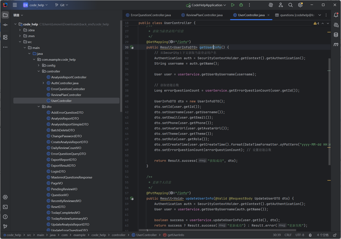
Task: Click the getUserInfo breadcrumb
Action: 173,235
